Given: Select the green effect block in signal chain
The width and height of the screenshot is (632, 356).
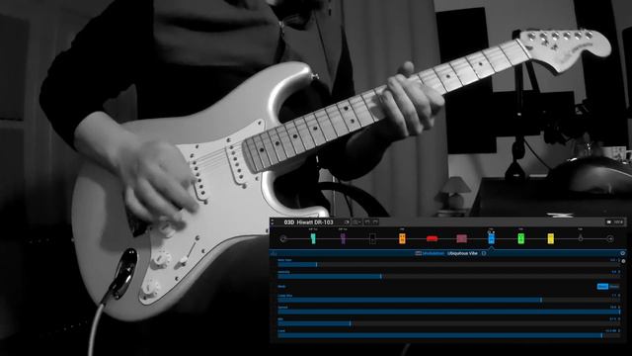Looking at the screenshot, I should (x=520, y=239).
